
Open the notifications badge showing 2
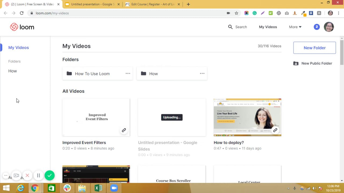pyautogui.click(x=317, y=27)
